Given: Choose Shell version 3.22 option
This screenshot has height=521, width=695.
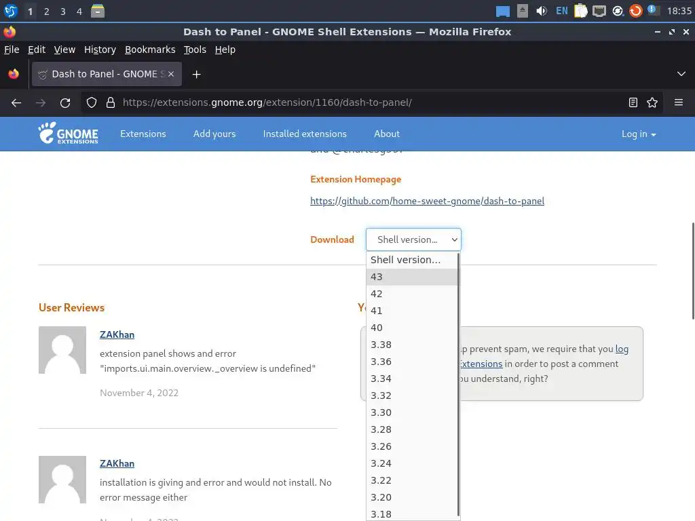Looking at the screenshot, I should click(412, 480).
